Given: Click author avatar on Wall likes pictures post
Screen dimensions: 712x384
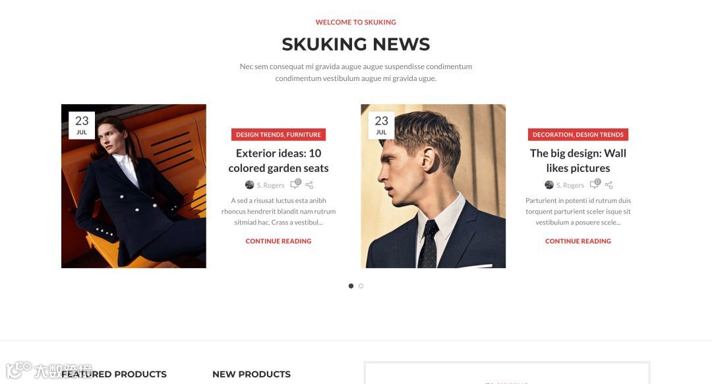Looking at the screenshot, I should 549,184.
